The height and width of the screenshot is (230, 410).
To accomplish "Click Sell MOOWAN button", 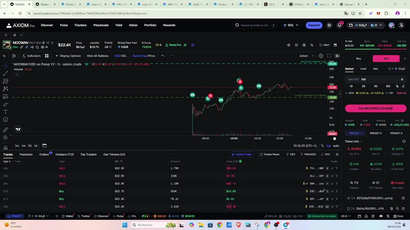I will (376, 109).
